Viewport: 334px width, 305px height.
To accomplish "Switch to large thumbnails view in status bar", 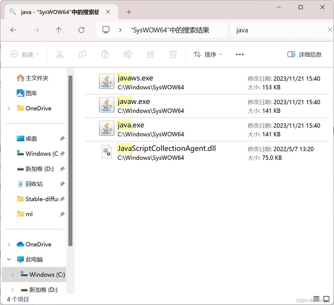I will click(326, 299).
